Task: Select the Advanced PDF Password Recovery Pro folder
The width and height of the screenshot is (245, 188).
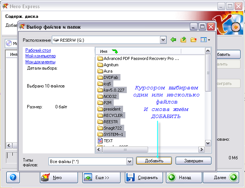Action: point(138,58)
